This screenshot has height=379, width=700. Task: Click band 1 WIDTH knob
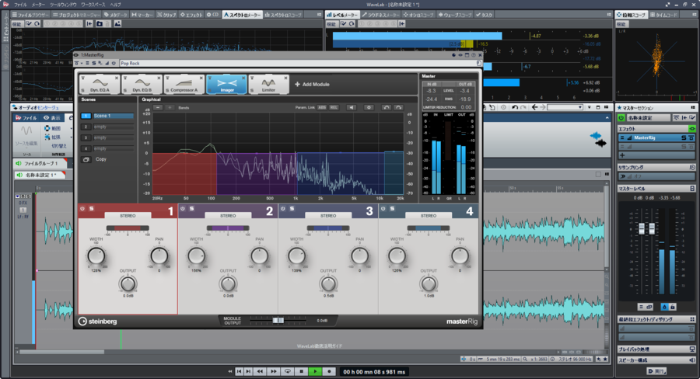(x=96, y=256)
